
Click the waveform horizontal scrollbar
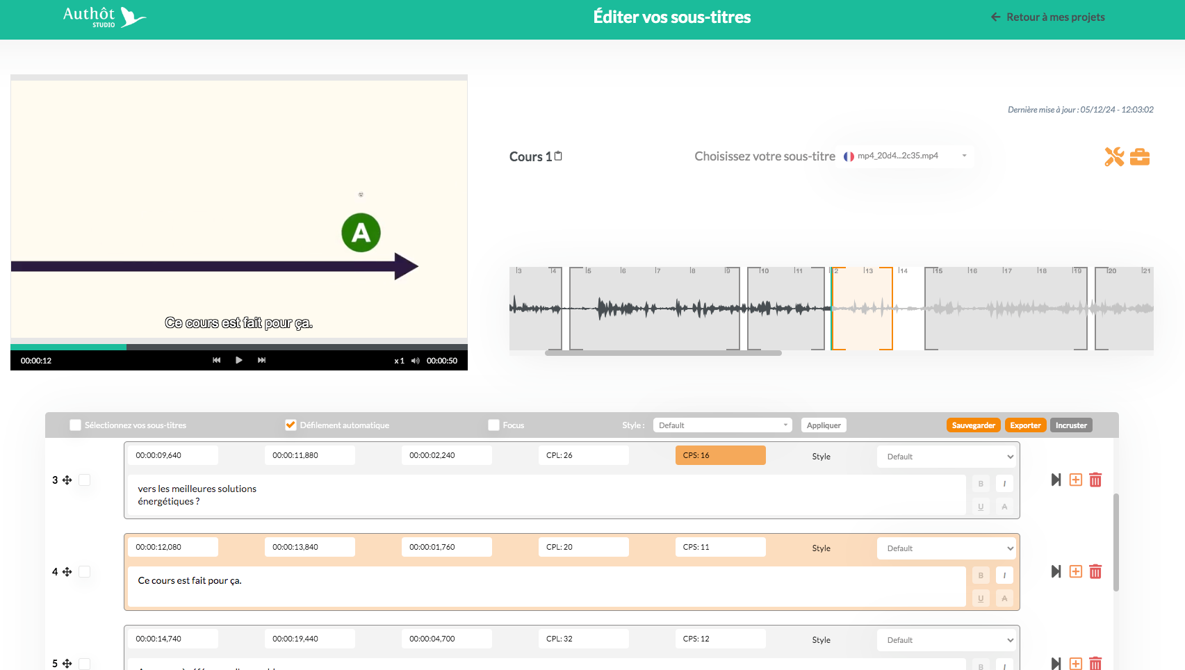[x=663, y=353]
